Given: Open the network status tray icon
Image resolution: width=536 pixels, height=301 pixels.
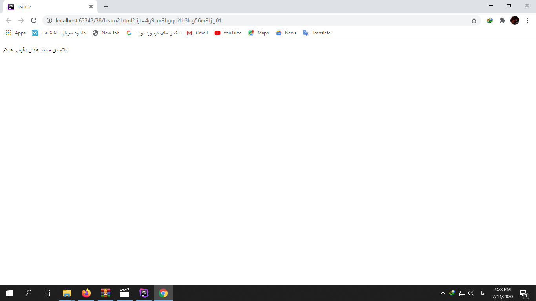Looking at the screenshot, I should click(462, 293).
